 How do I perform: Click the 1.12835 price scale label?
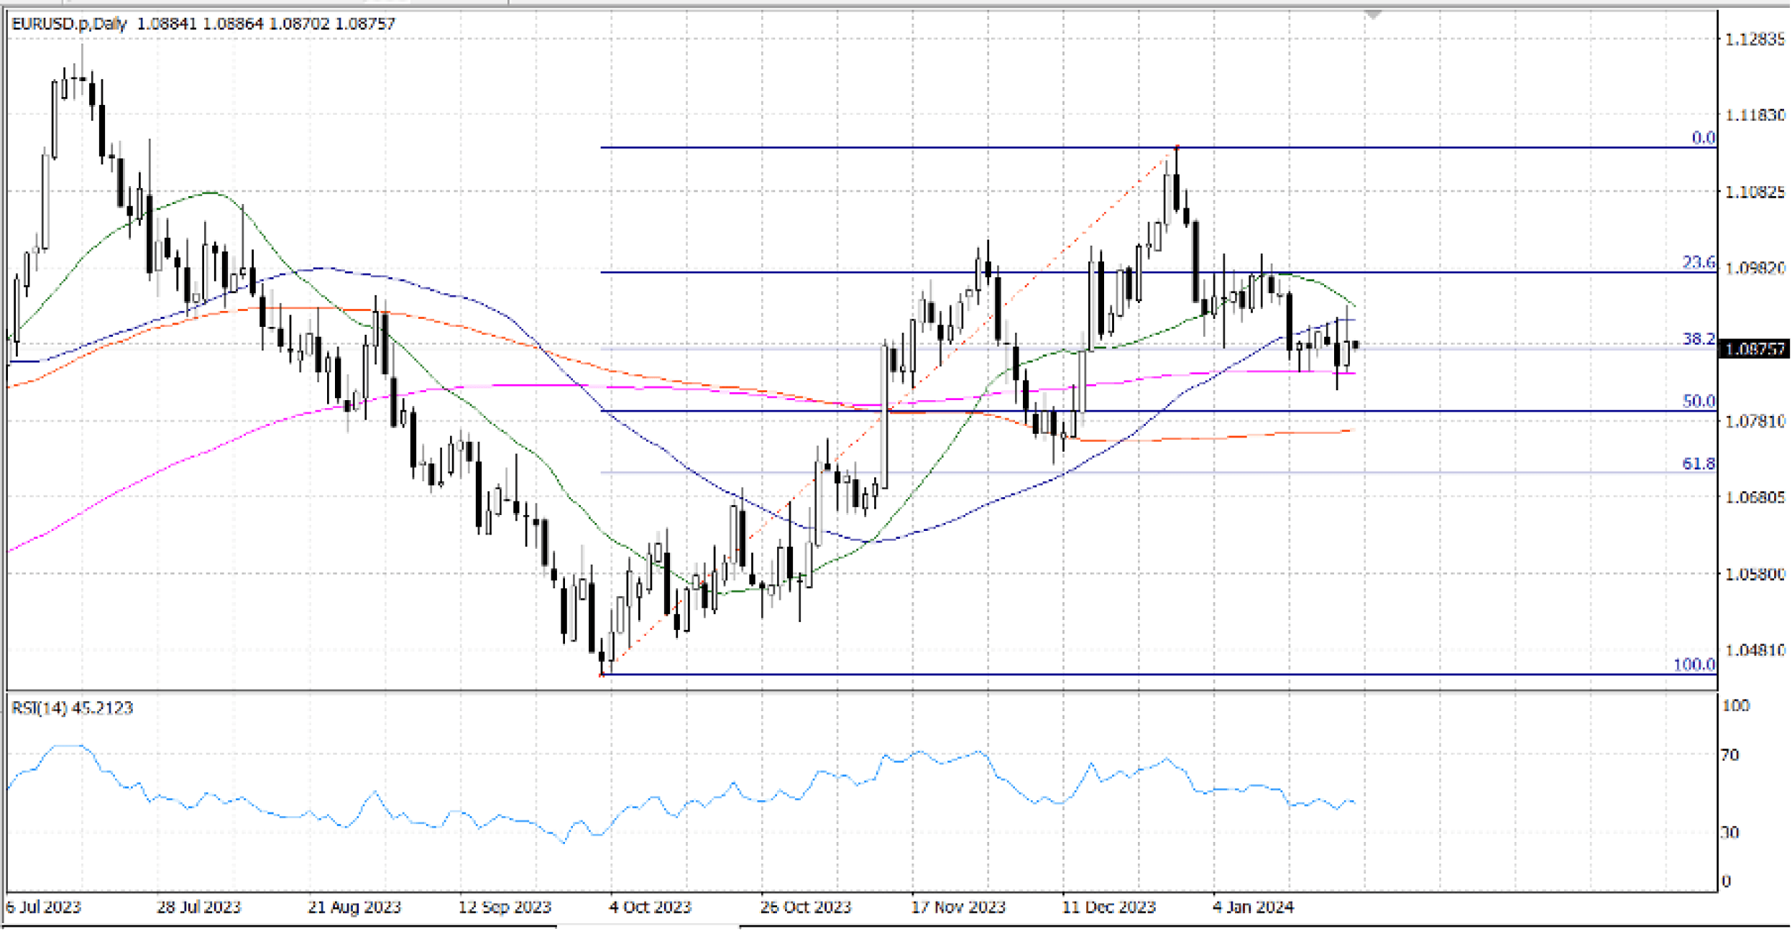pyautogui.click(x=1755, y=40)
